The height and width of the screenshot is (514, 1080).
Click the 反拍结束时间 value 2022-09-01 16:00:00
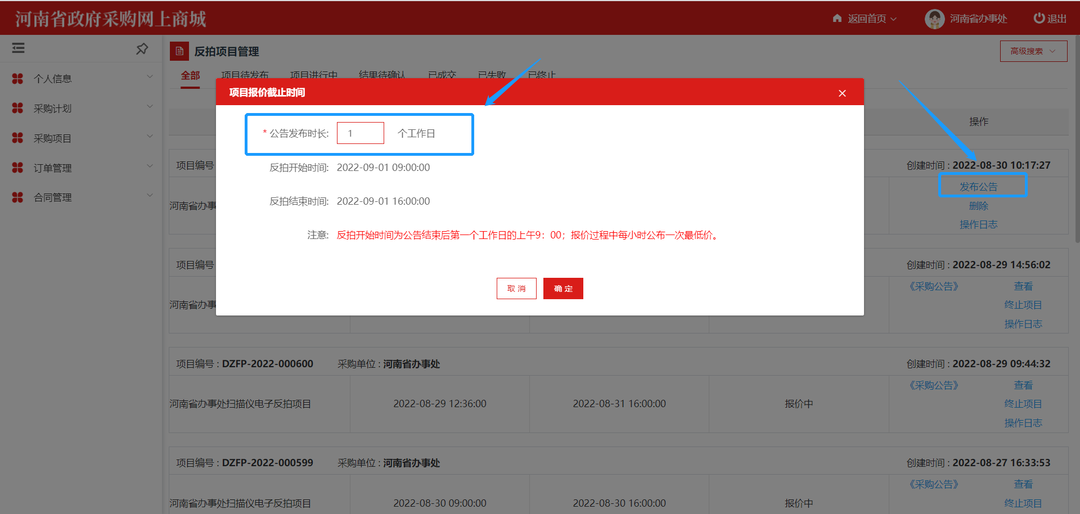coord(383,201)
